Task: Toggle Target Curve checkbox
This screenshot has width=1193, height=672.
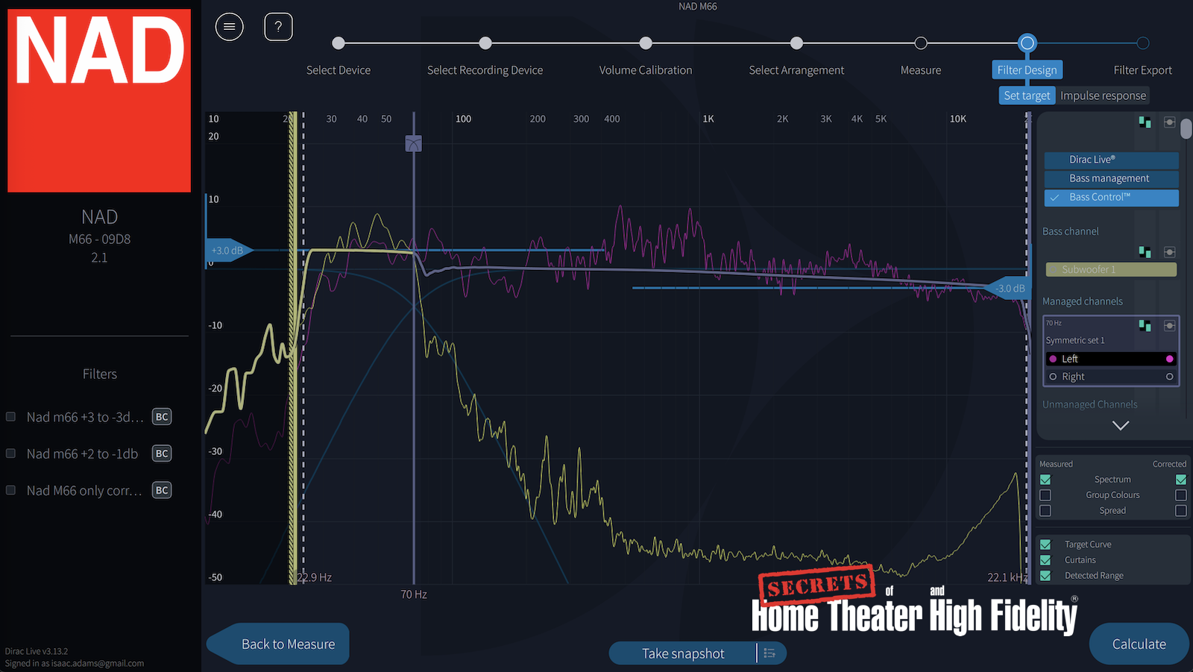Action: 1045,544
